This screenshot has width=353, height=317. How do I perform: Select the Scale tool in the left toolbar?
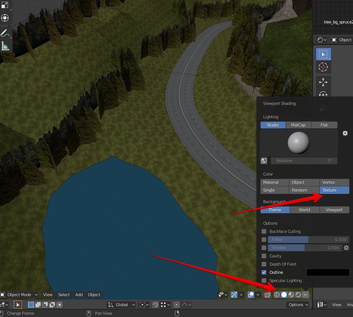tap(5, 5)
